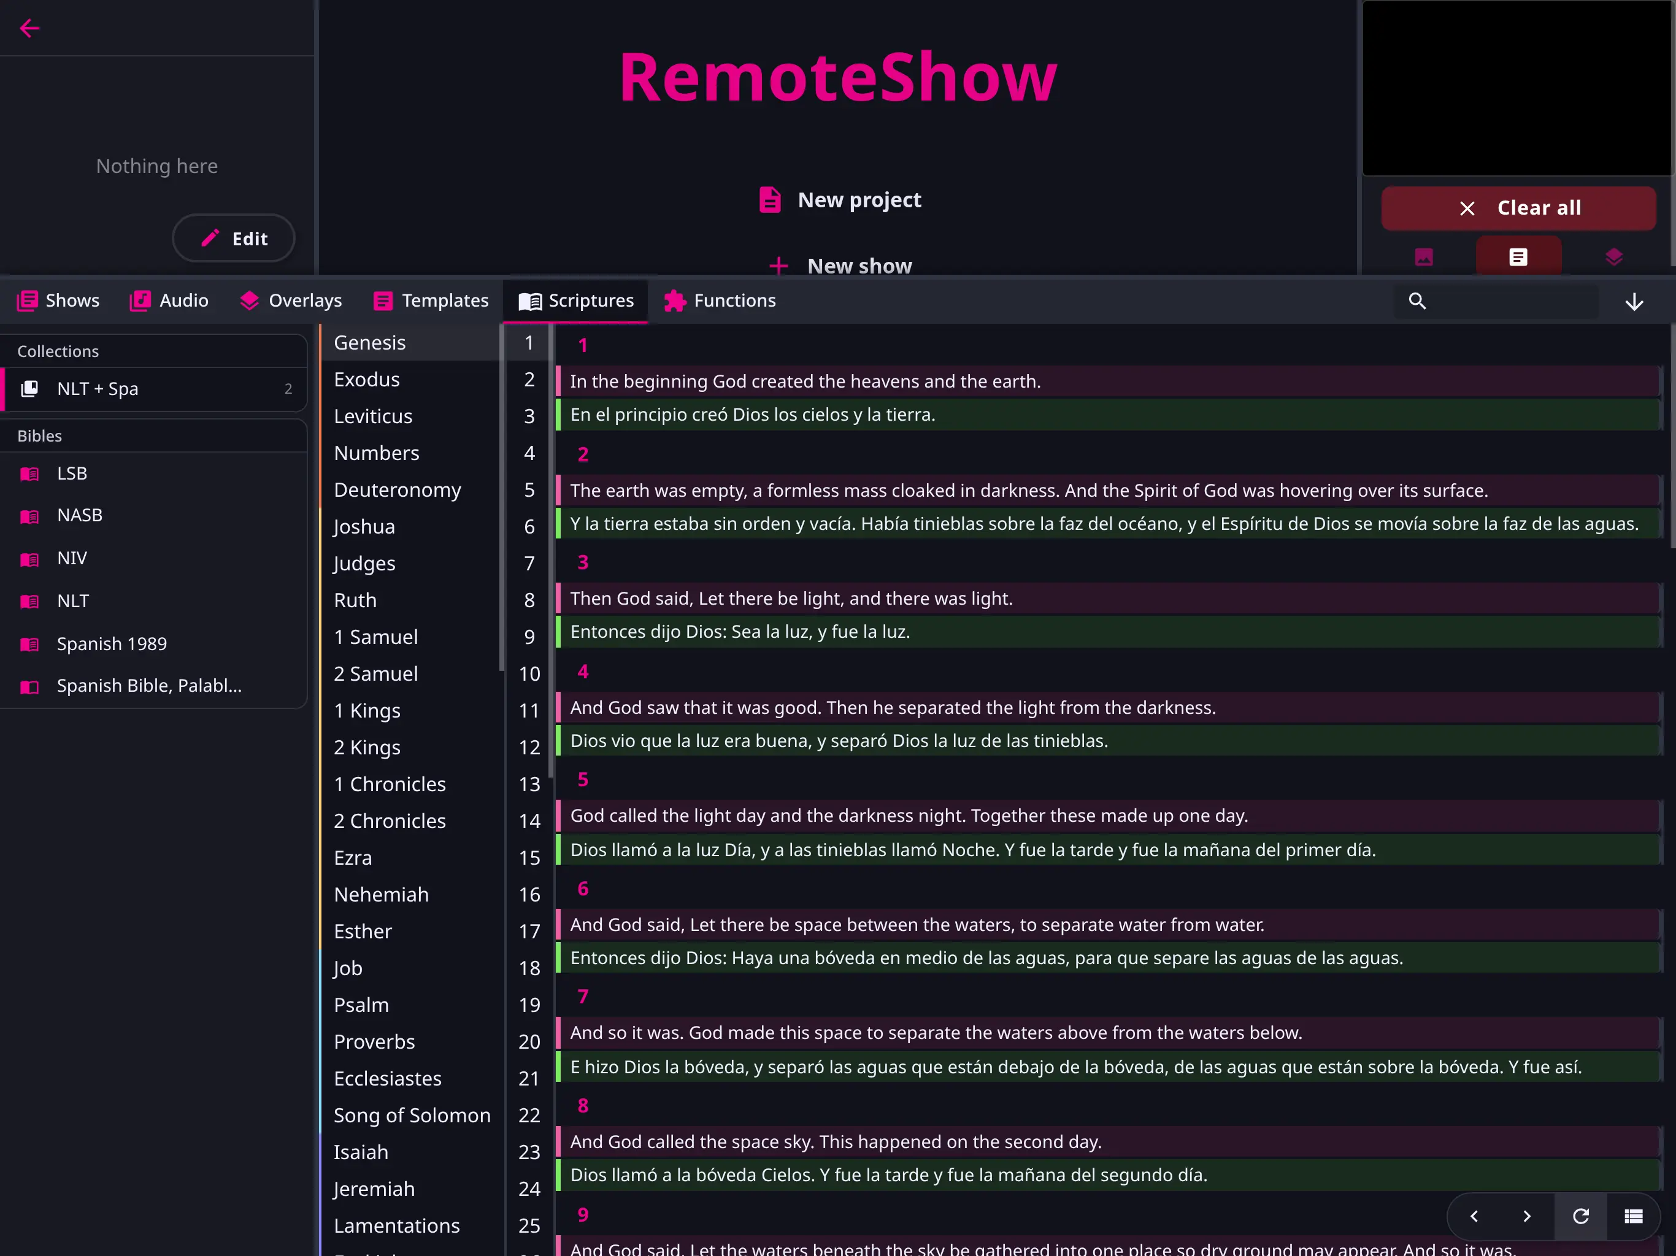The height and width of the screenshot is (1256, 1676).
Task: Select the Spanish 1989 Bible
Action: coord(112,643)
